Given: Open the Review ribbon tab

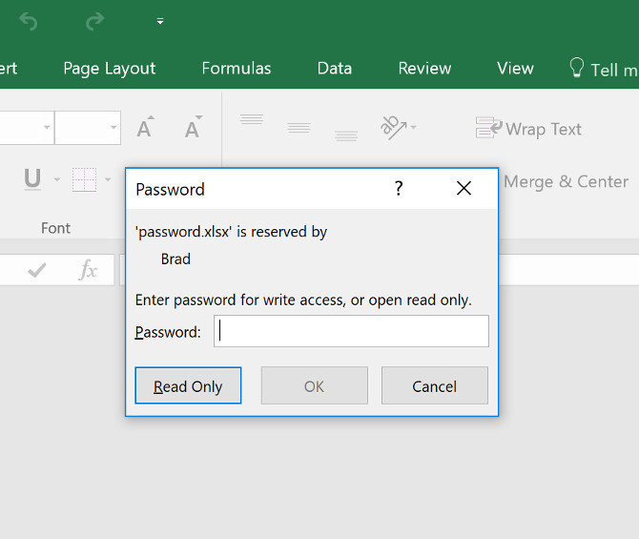Looking at the screenshot, I should [424, 68].
